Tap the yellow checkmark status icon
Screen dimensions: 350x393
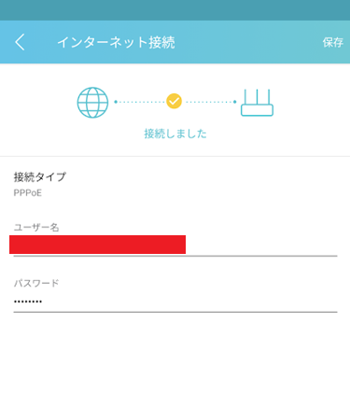[x=174, y=101]
